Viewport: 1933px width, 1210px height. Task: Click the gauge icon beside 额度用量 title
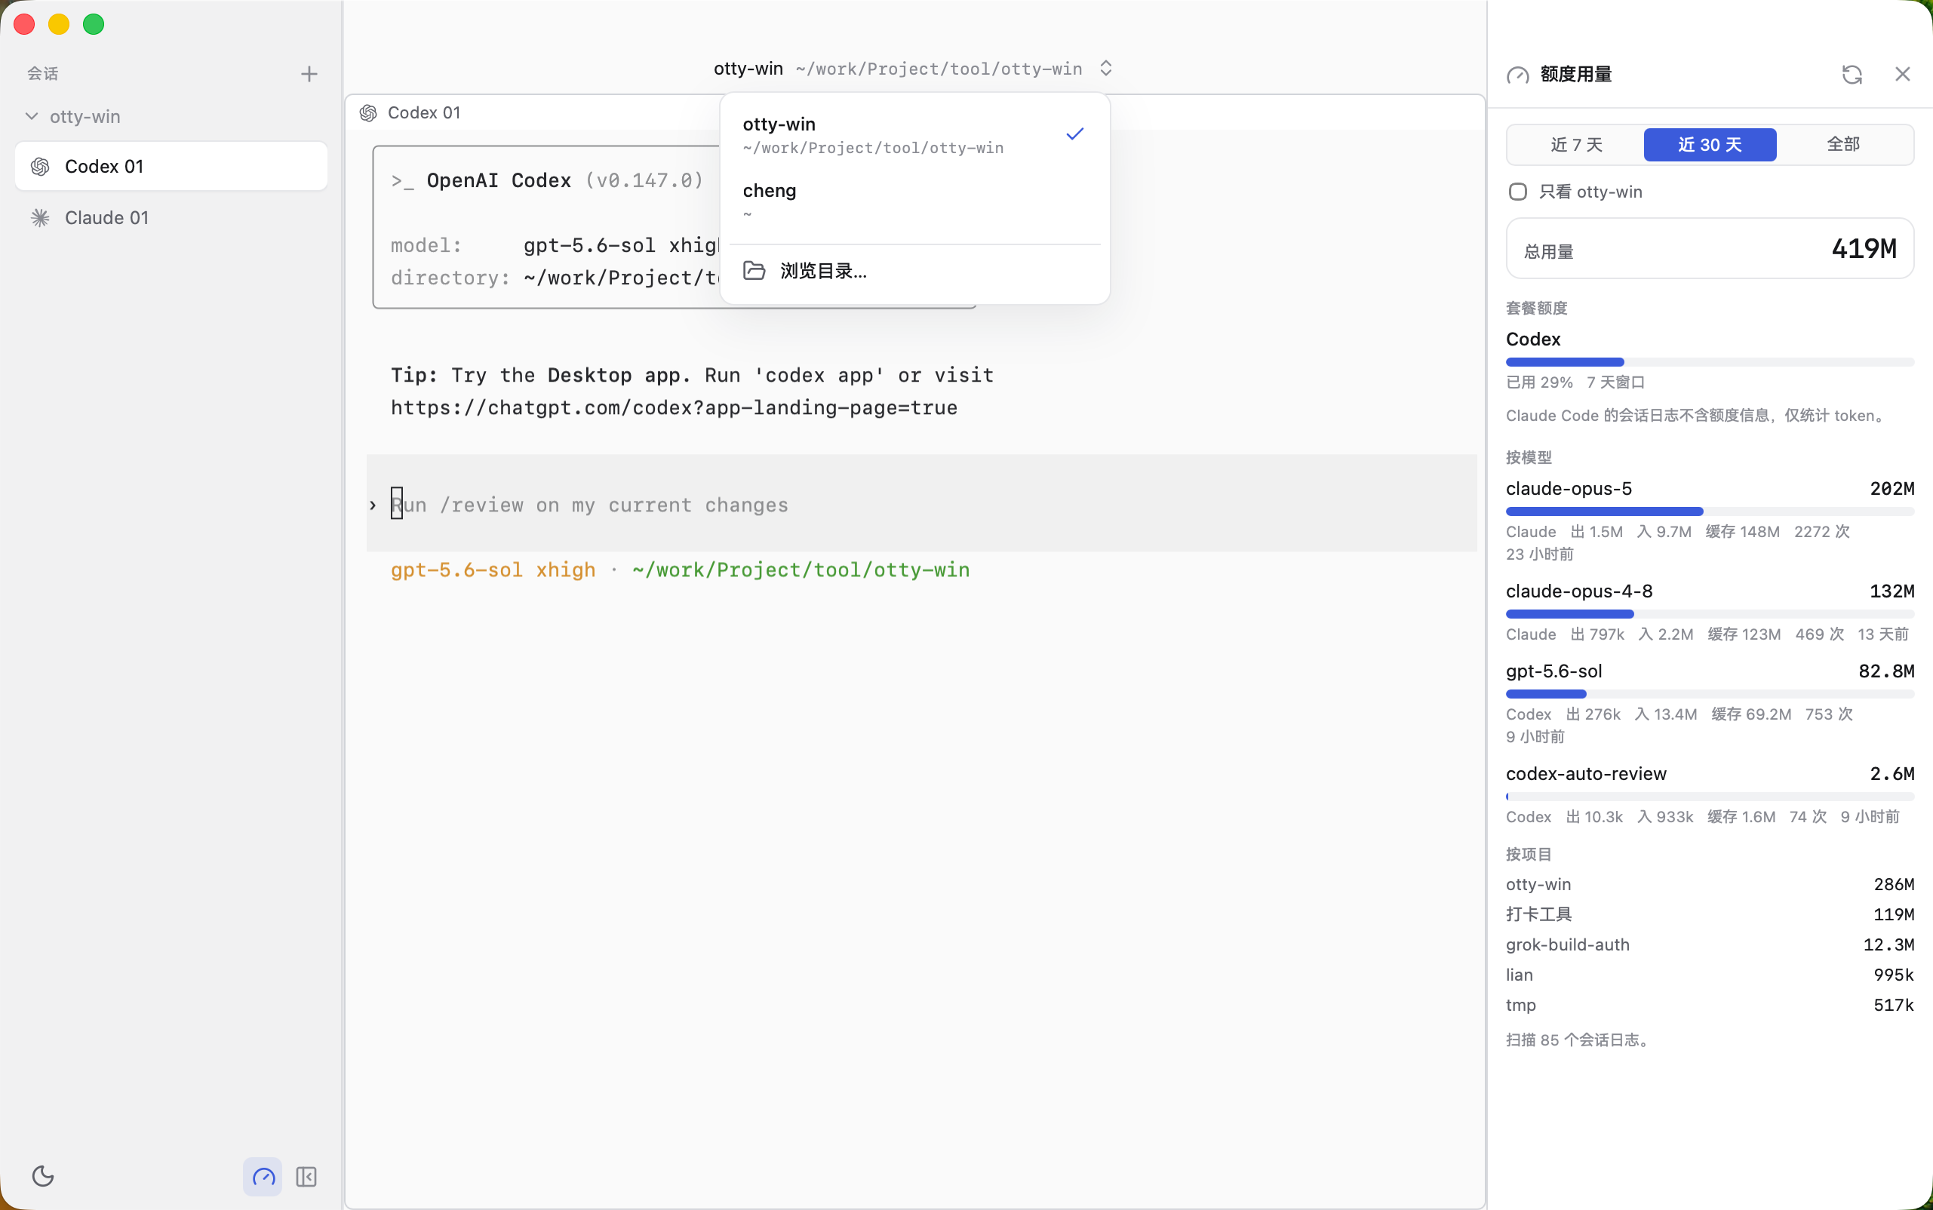click(1517, 75)
